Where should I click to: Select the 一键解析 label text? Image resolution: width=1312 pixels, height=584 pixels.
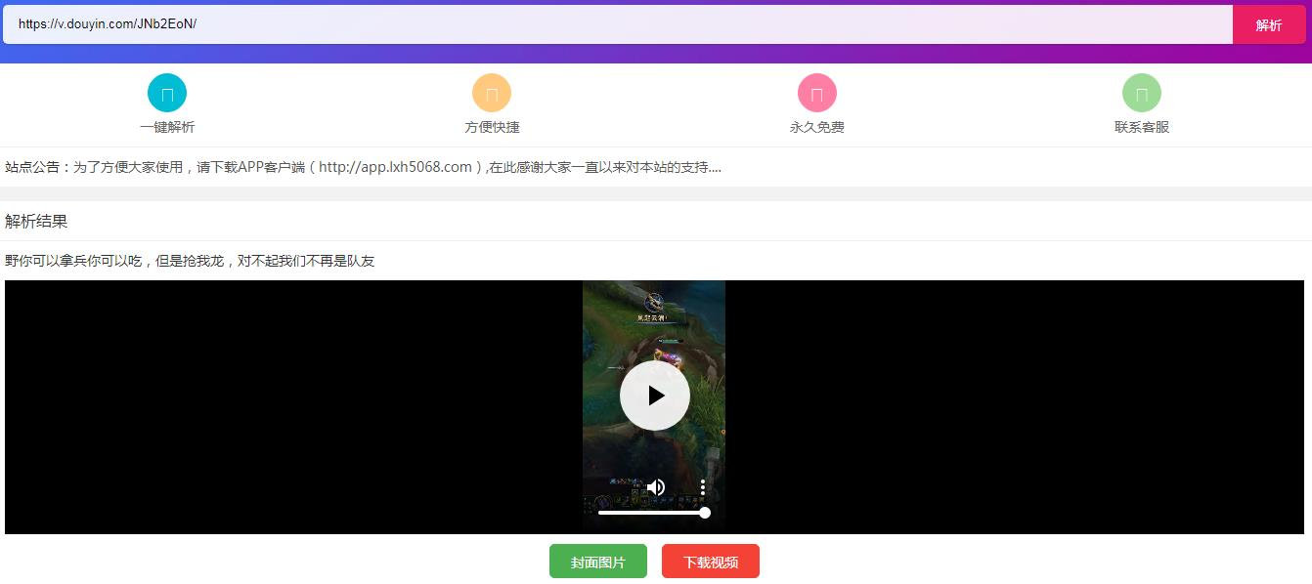[x=167, y=127]
